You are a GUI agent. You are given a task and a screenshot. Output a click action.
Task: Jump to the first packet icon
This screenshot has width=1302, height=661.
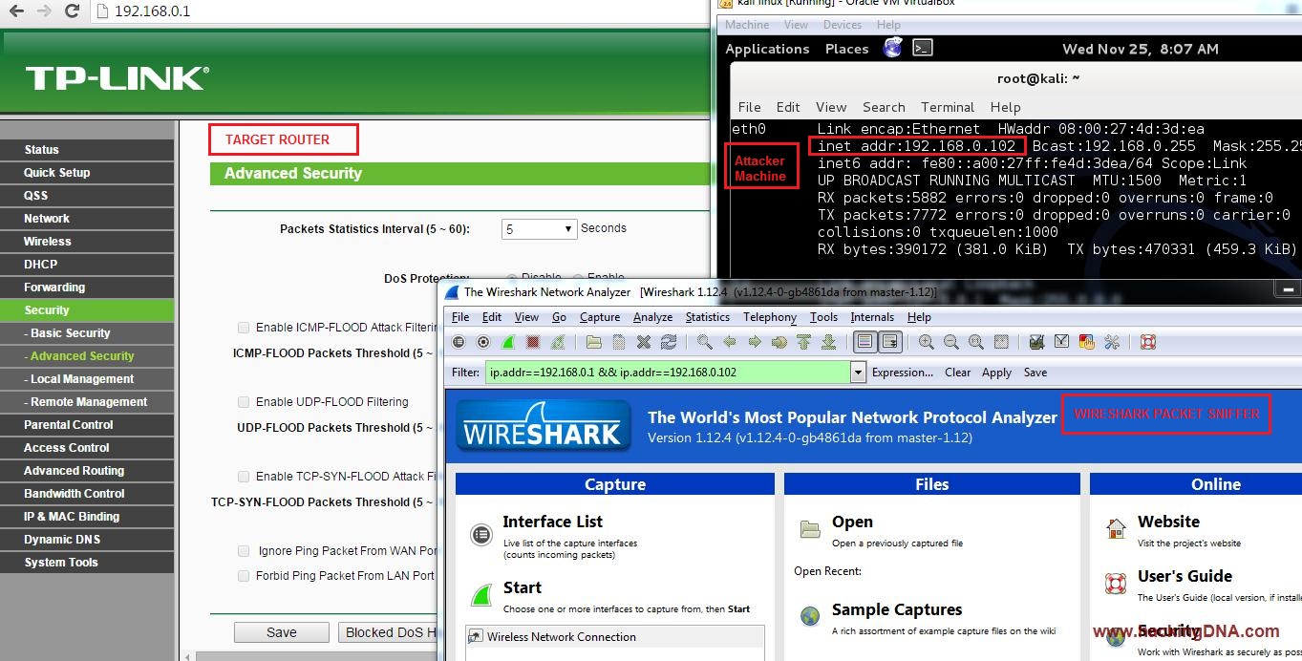804,342
